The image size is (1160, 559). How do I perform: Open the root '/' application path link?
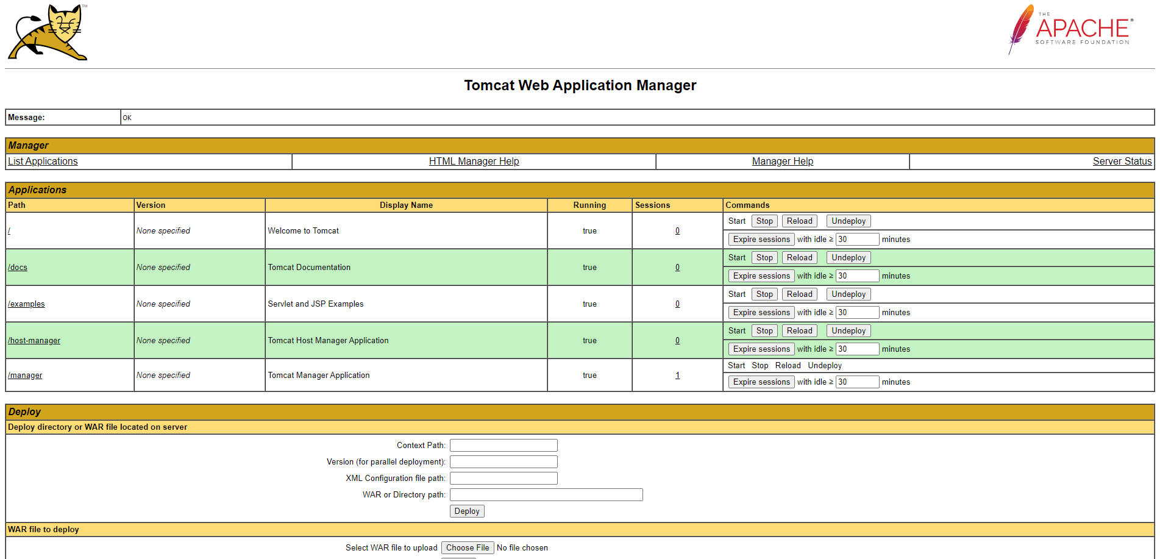pos(9,230)
